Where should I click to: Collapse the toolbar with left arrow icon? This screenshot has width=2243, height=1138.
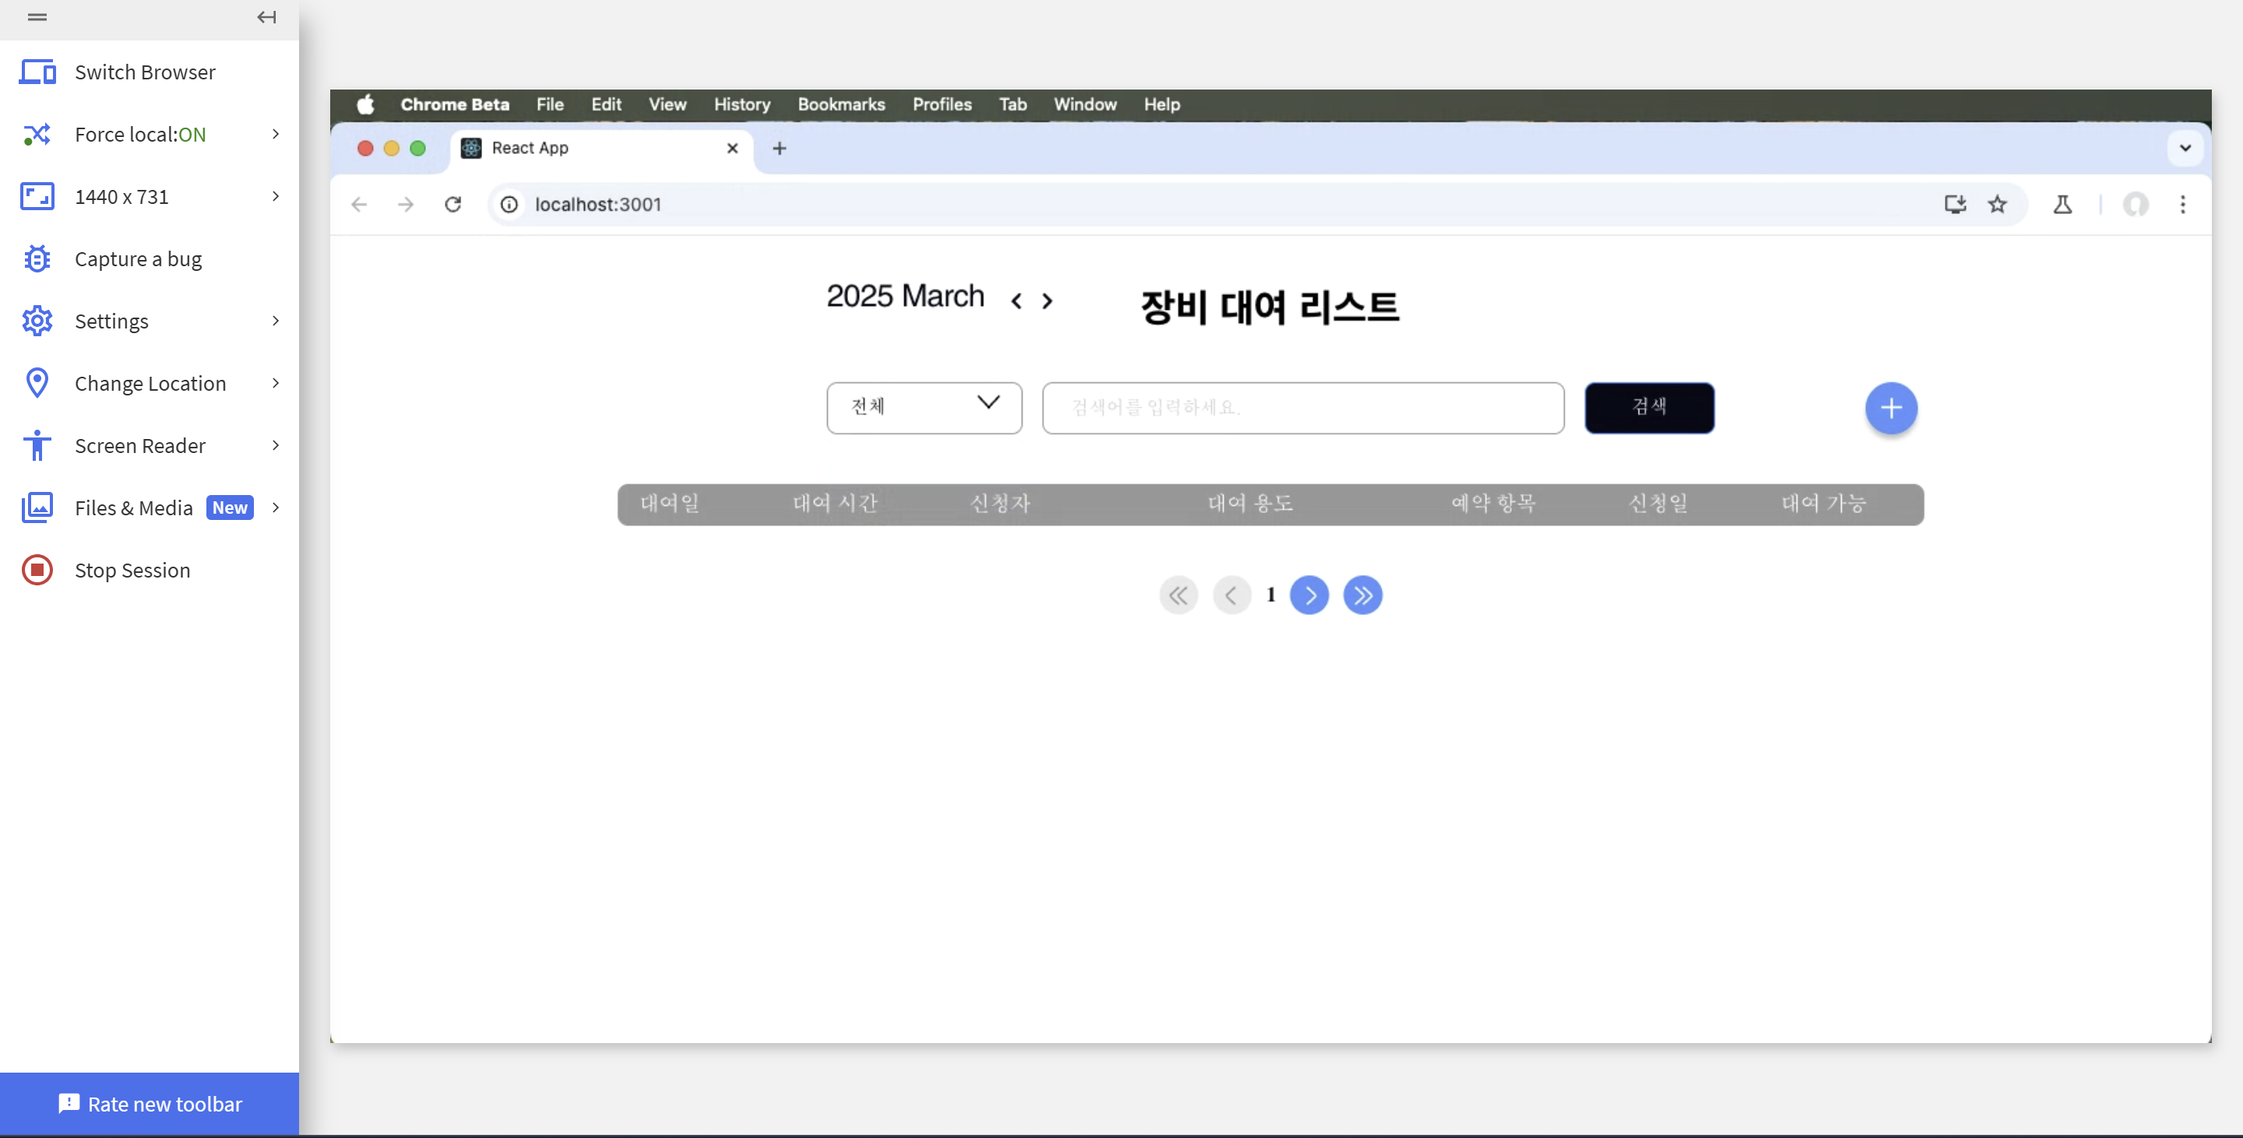click(266, 16)
